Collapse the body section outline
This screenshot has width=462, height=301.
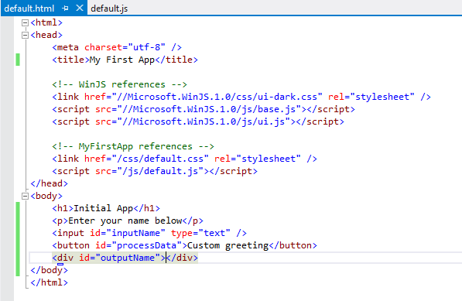pyautogui.click(x=26, y=196)
